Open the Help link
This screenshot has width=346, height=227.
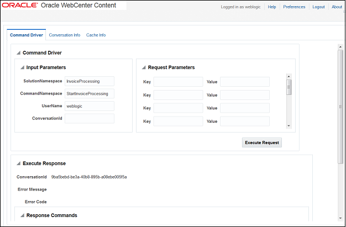point(272,7)
